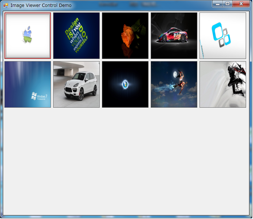The image size is (253, 219).
Task: Close the Image Viewer Control Demo window
Action: (241, 4)
